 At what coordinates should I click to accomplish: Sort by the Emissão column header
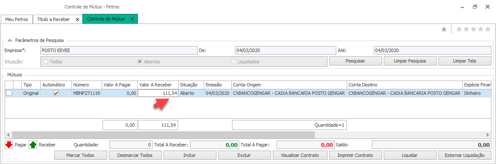pyautogui.click(x=218, y=85)
